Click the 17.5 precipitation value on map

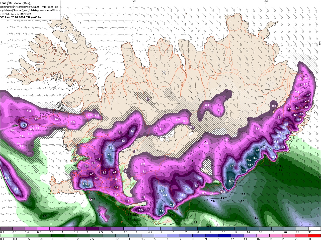tap(231, 181)
